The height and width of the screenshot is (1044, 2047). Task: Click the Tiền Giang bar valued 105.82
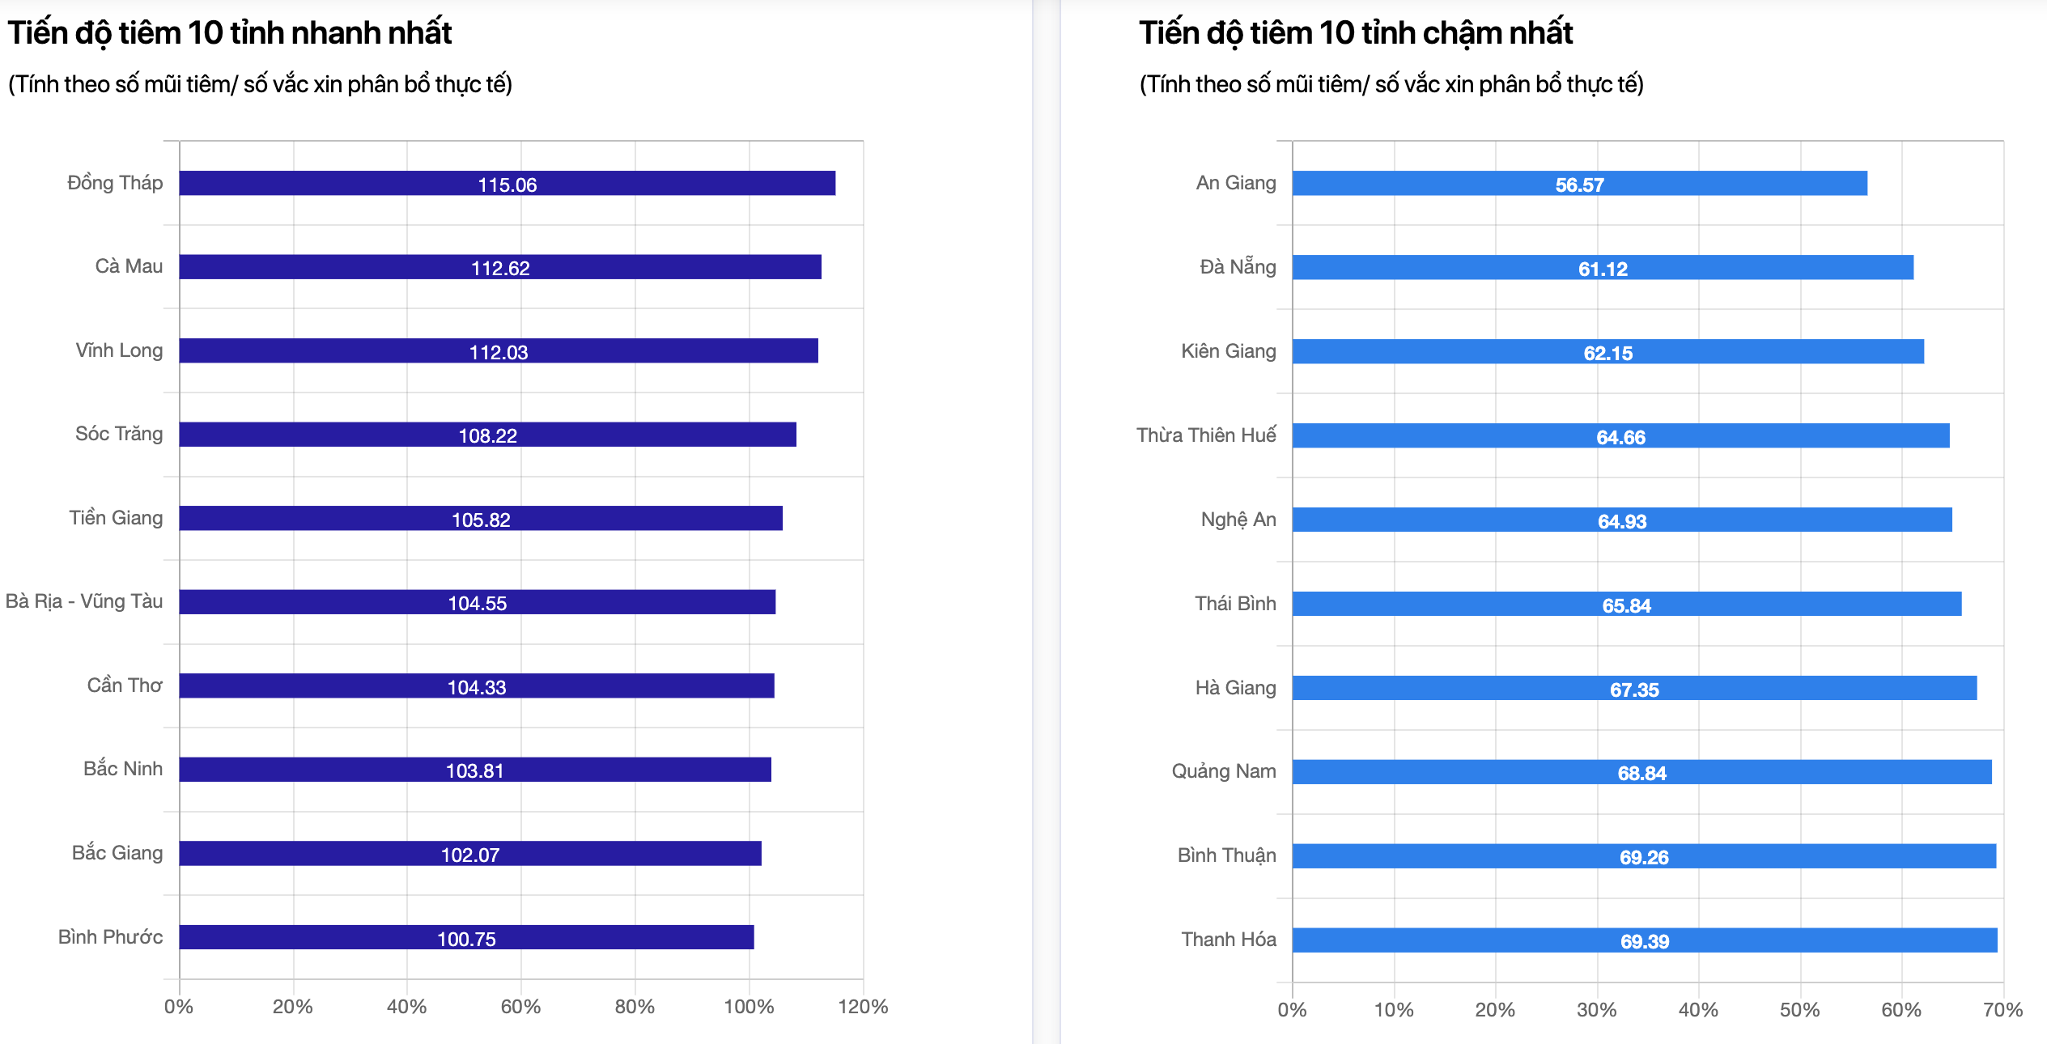pos(481,519)
